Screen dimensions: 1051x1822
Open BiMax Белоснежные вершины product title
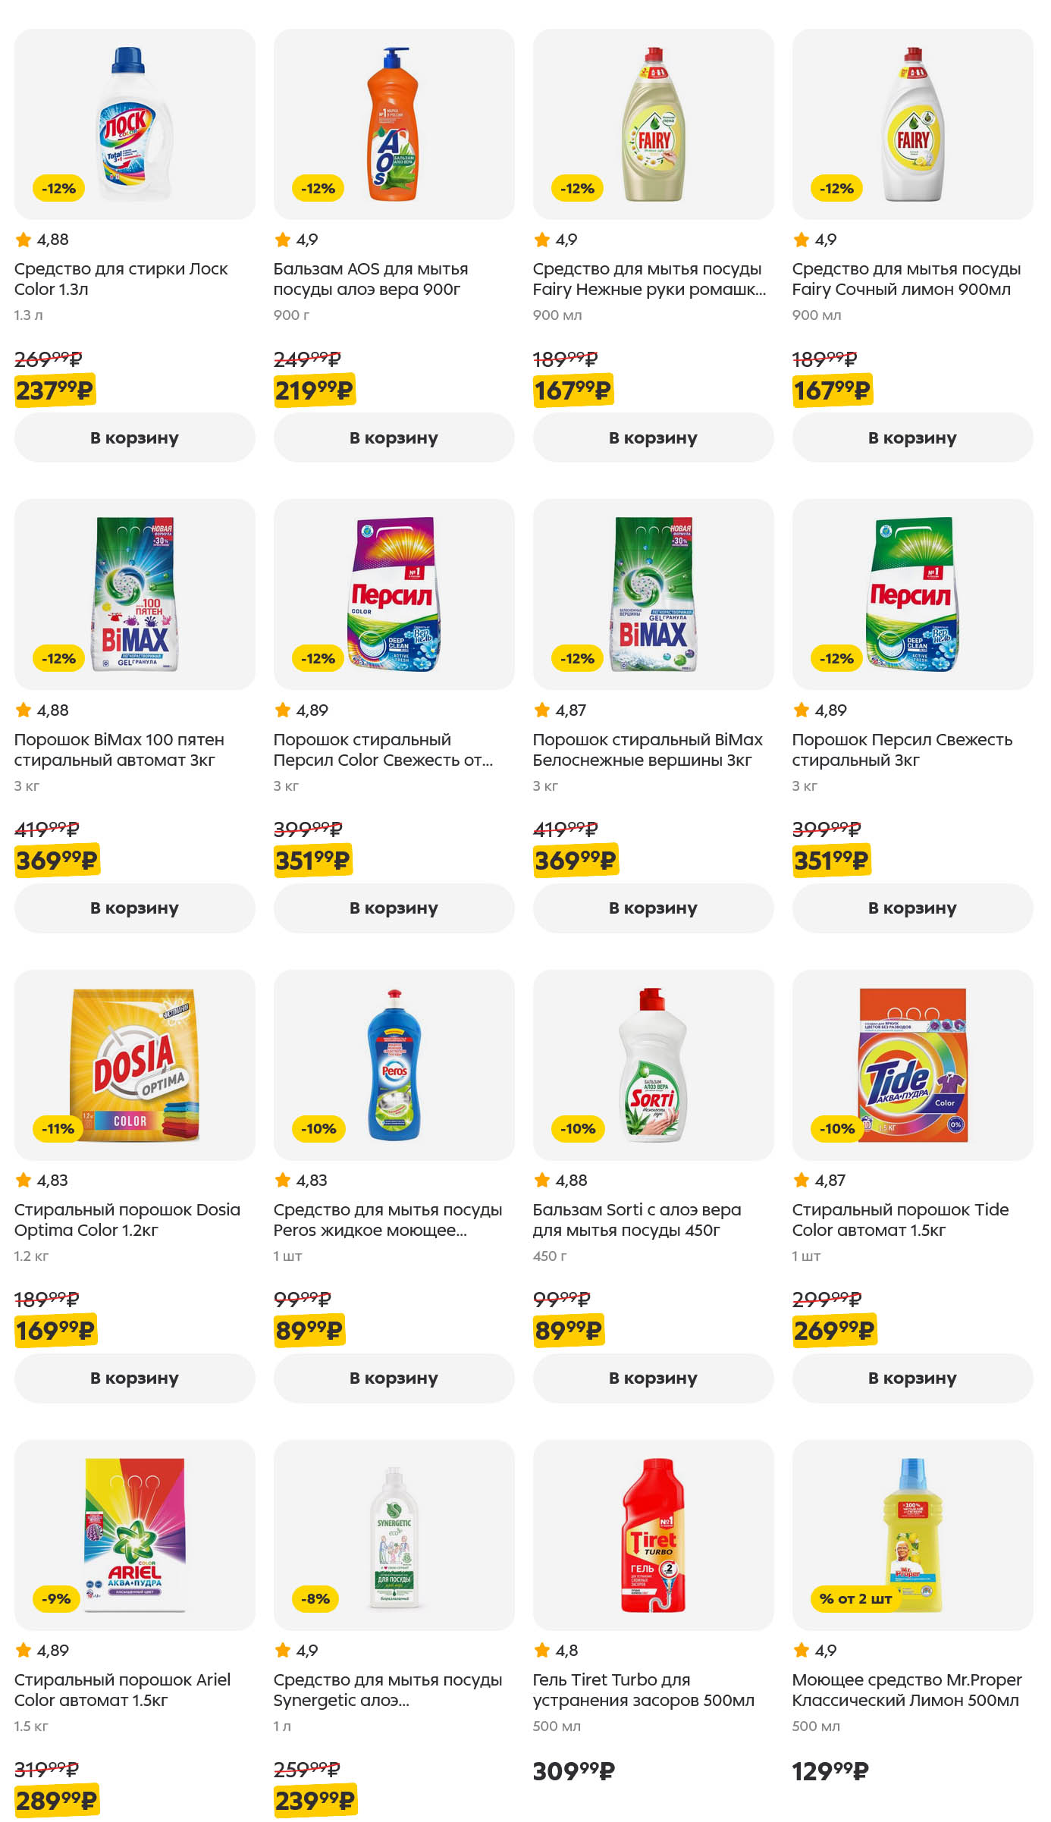pos(648,749)
